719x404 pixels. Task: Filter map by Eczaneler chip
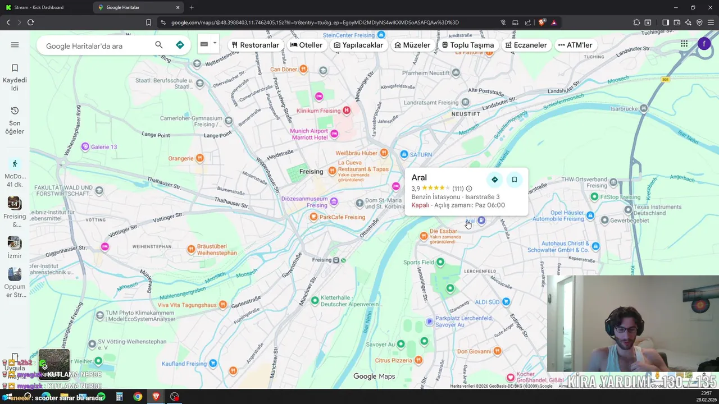tap(526, 45)
